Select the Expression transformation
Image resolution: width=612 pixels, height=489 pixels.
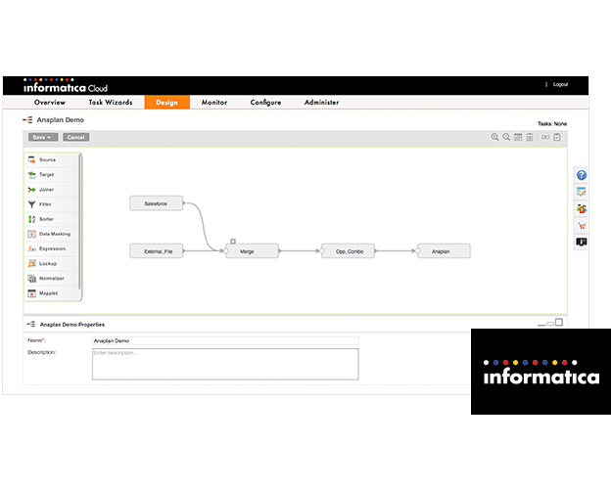pos(52,248)
